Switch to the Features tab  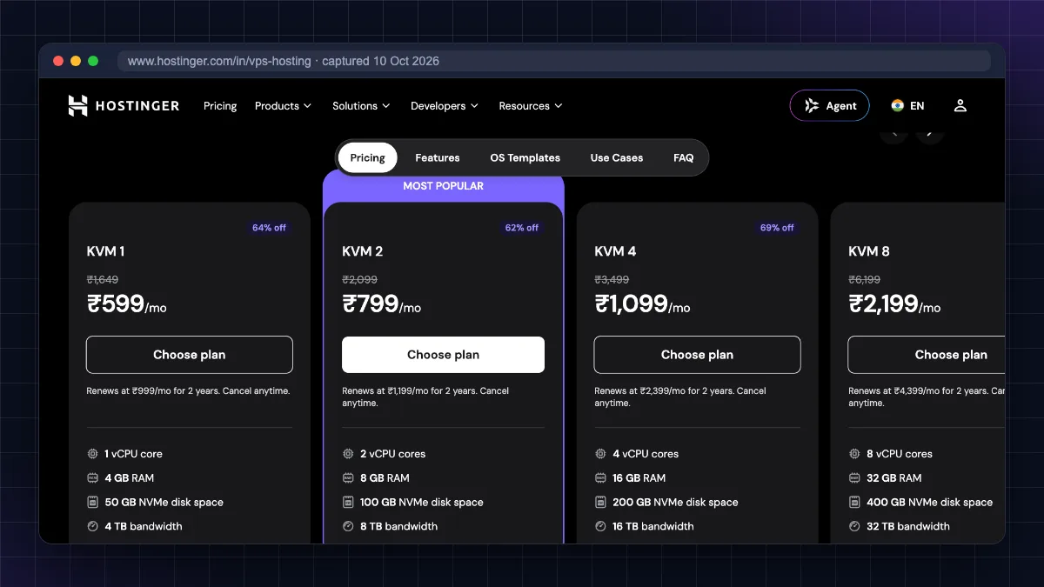coord(438,158)
